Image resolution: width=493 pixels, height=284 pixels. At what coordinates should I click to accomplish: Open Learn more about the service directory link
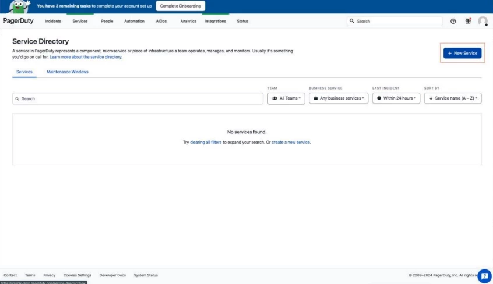click(x=86, y=57)
